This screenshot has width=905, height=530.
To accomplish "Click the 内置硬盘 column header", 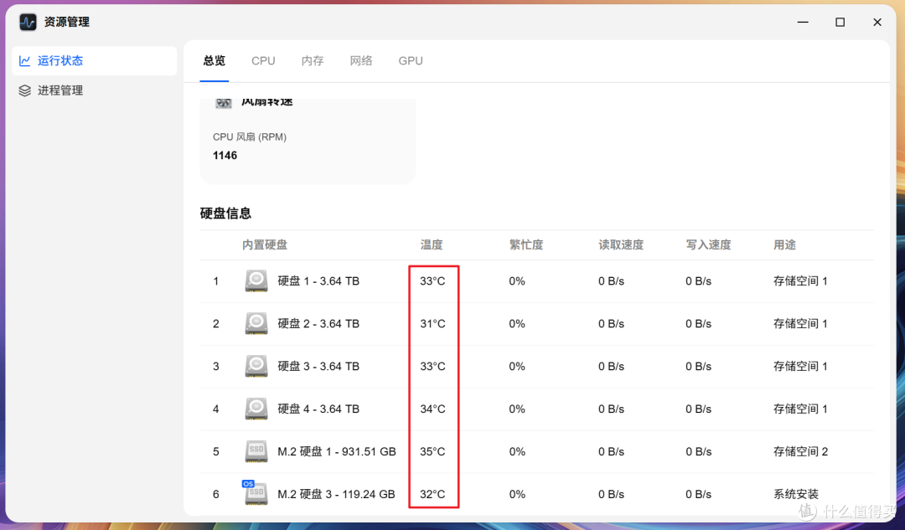I will (x=264, y=244).
